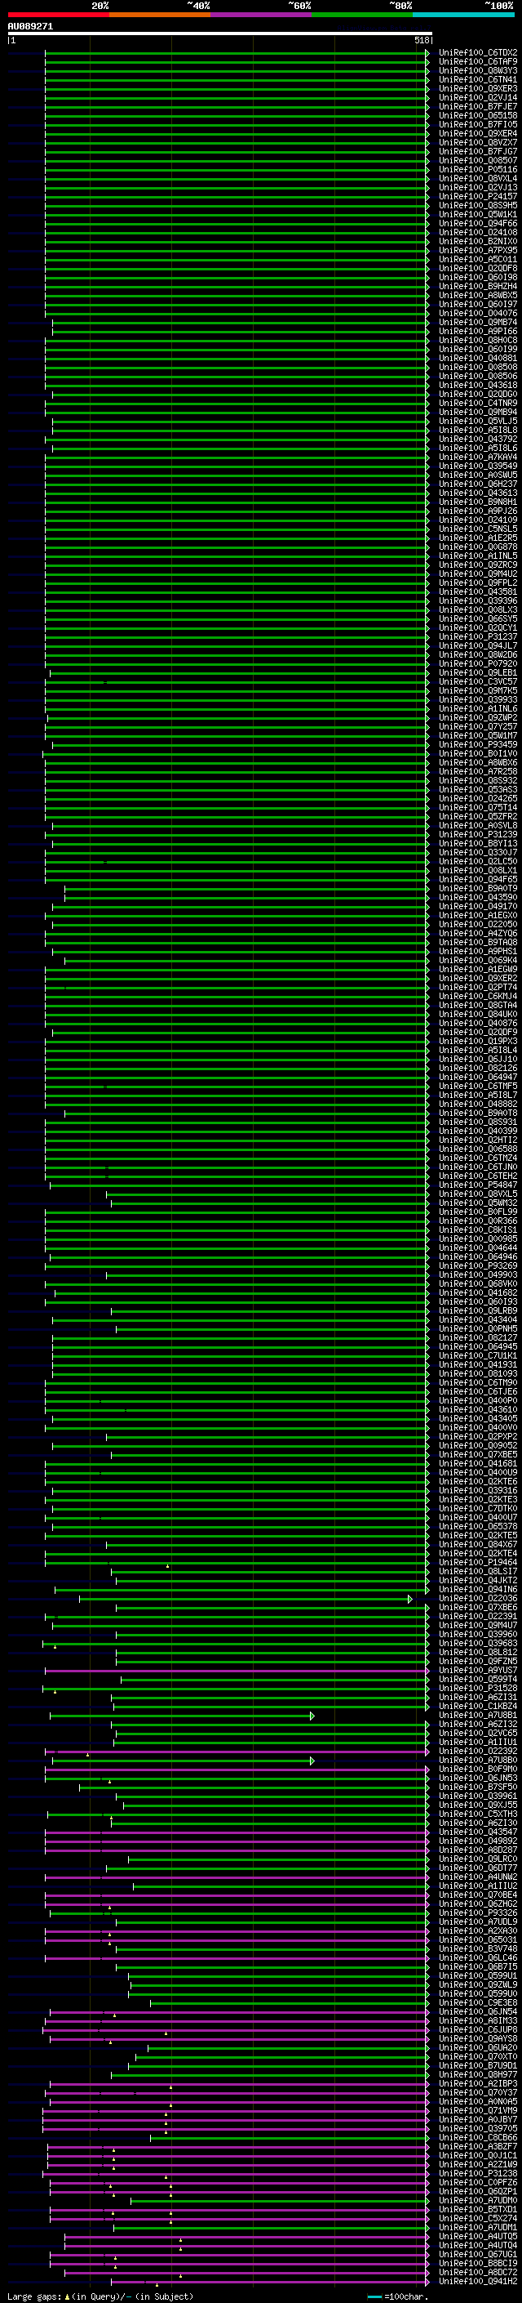Click the cyan ~100% legend segment
522x2303 pixels.
tap(463, 15)
